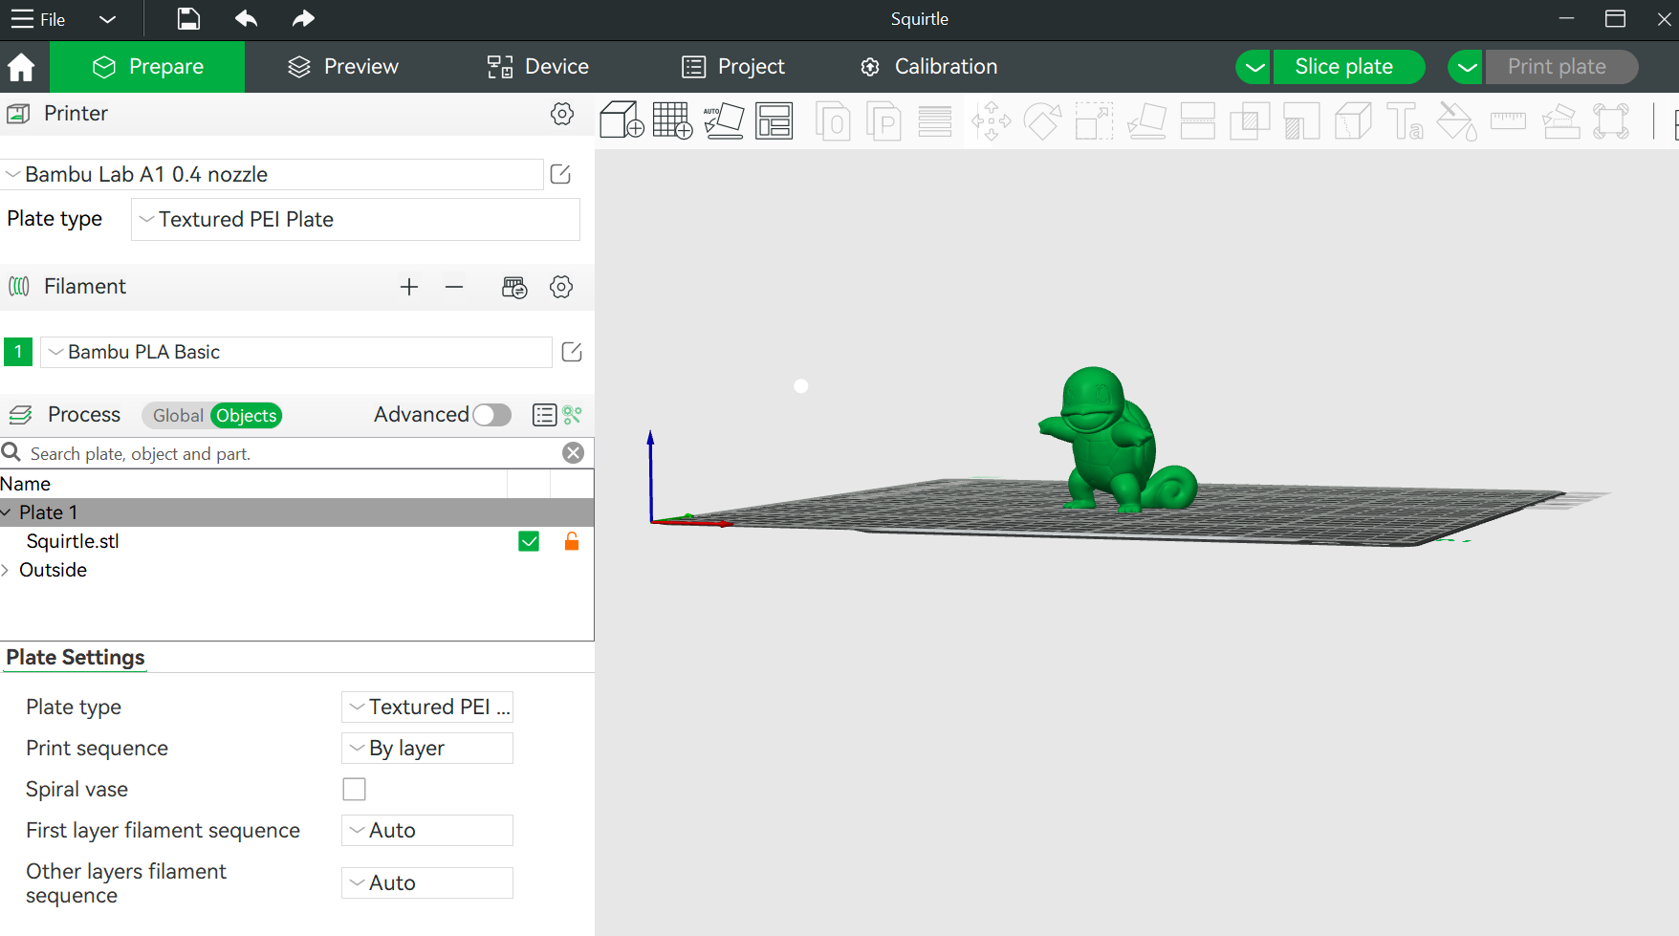
Task: Open the Bambu PLA Basic filament dropdown
Action: pos(296,352)
